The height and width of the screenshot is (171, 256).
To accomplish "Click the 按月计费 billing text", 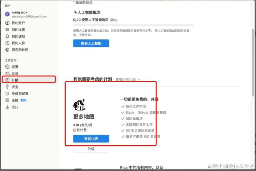I will coord(80,130).
